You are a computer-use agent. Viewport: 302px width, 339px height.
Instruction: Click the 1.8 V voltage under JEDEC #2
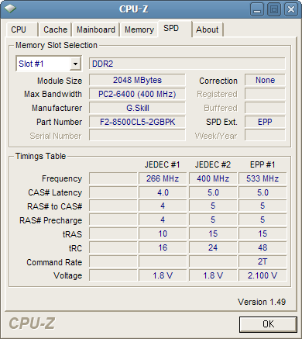(213, 275)
